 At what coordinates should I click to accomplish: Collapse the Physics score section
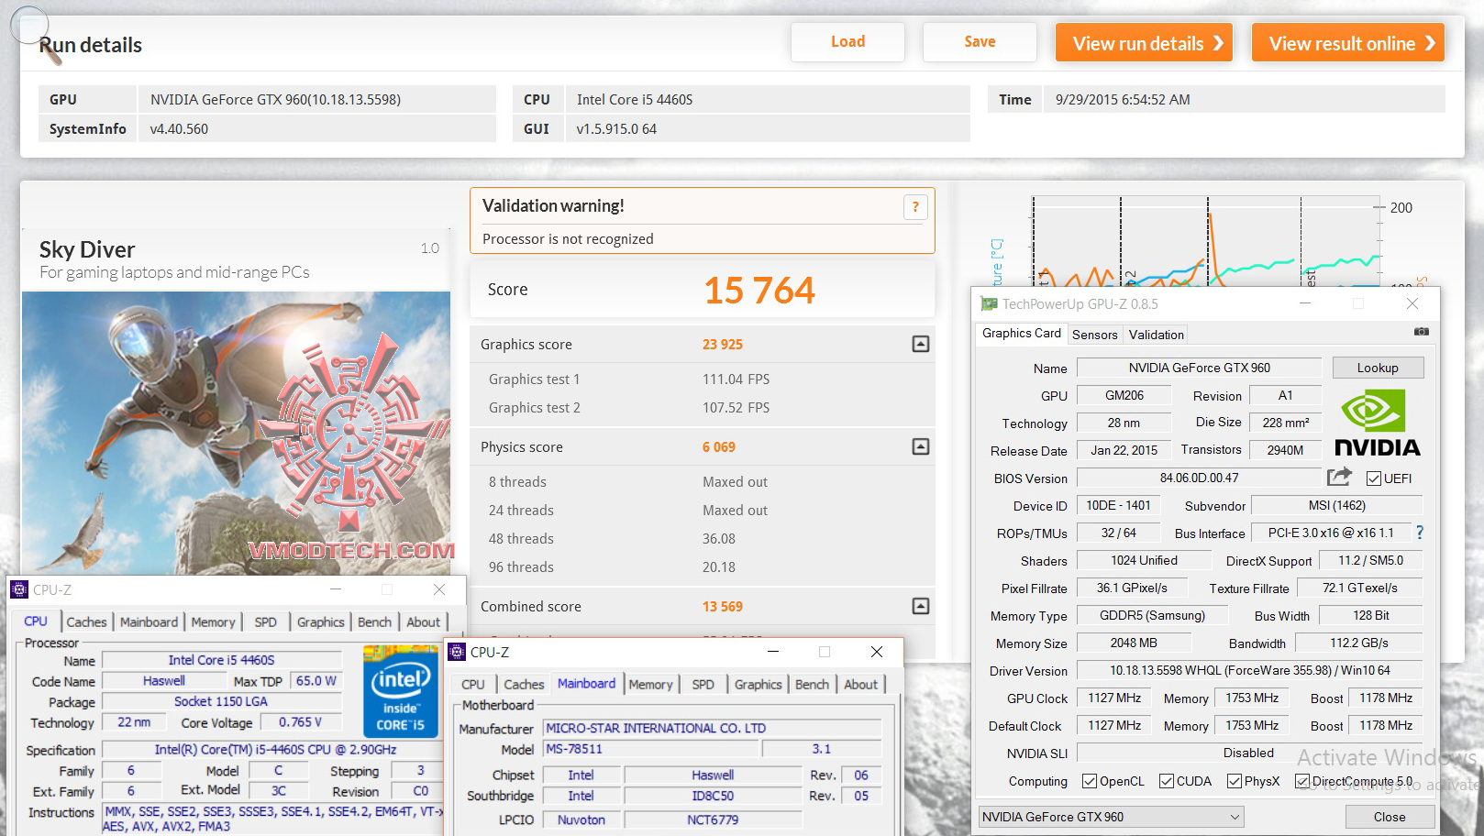coord(921,446)
